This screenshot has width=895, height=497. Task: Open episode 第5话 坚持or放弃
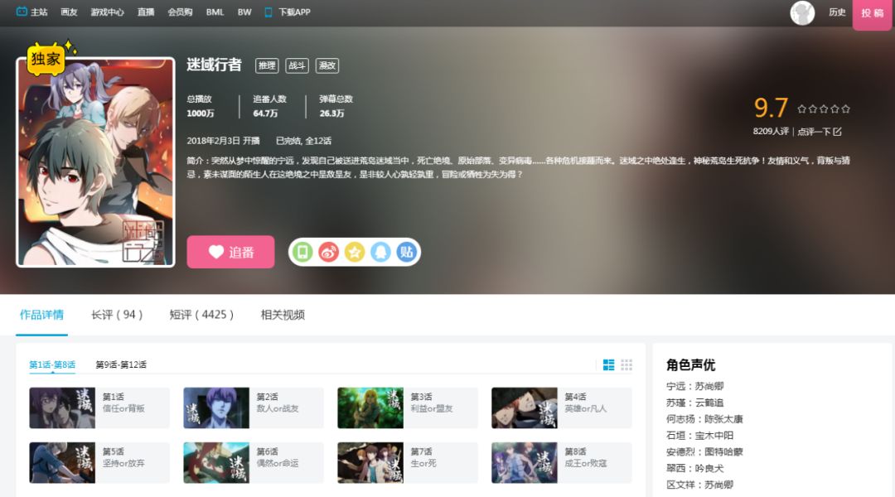(99, 463)
